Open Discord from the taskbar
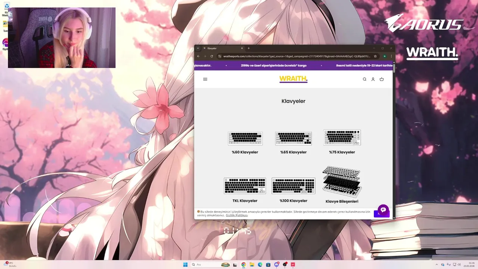Viewport: 478px width, 269px height. 277,265
